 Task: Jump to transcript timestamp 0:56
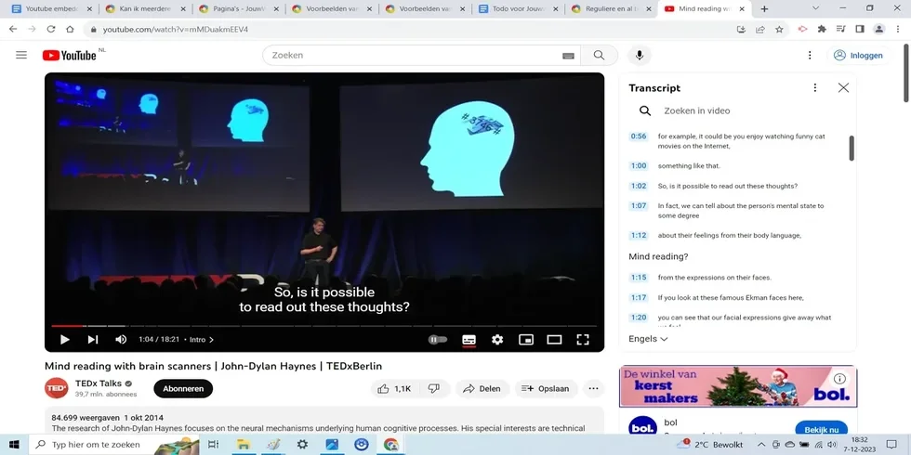[x=639, y=136]
